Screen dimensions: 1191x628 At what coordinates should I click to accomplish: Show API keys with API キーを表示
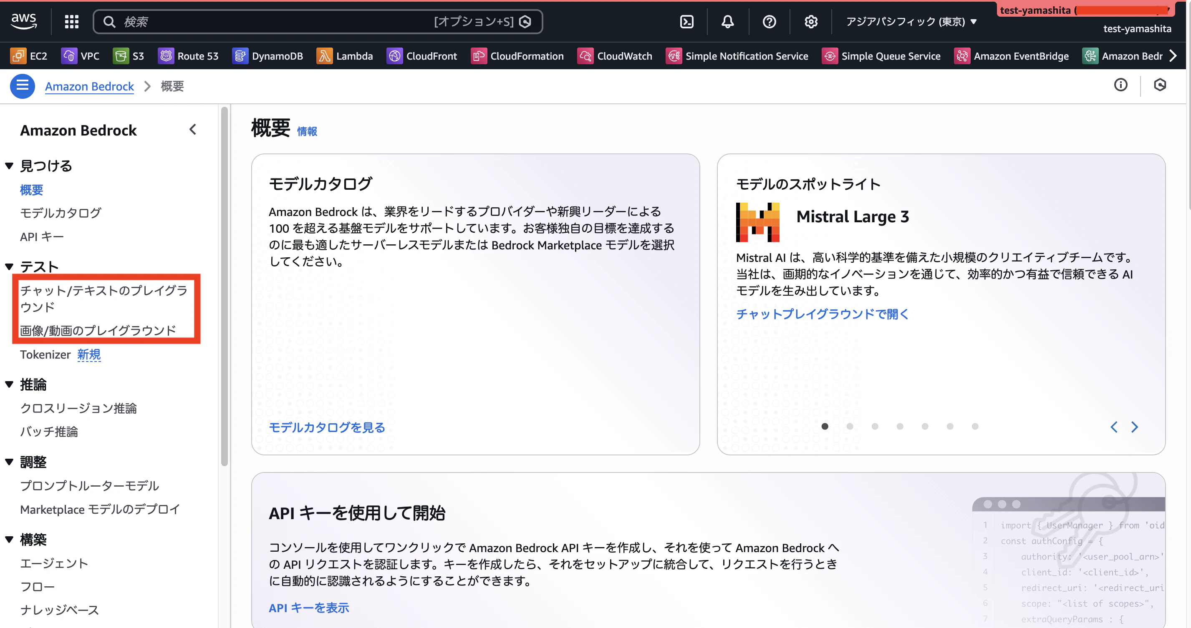[309, 608]
